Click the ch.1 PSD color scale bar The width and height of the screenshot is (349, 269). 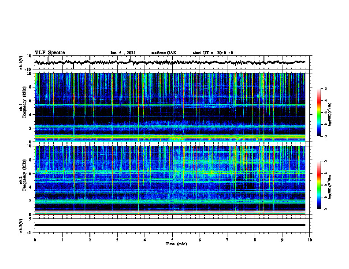tap(319, 113)
